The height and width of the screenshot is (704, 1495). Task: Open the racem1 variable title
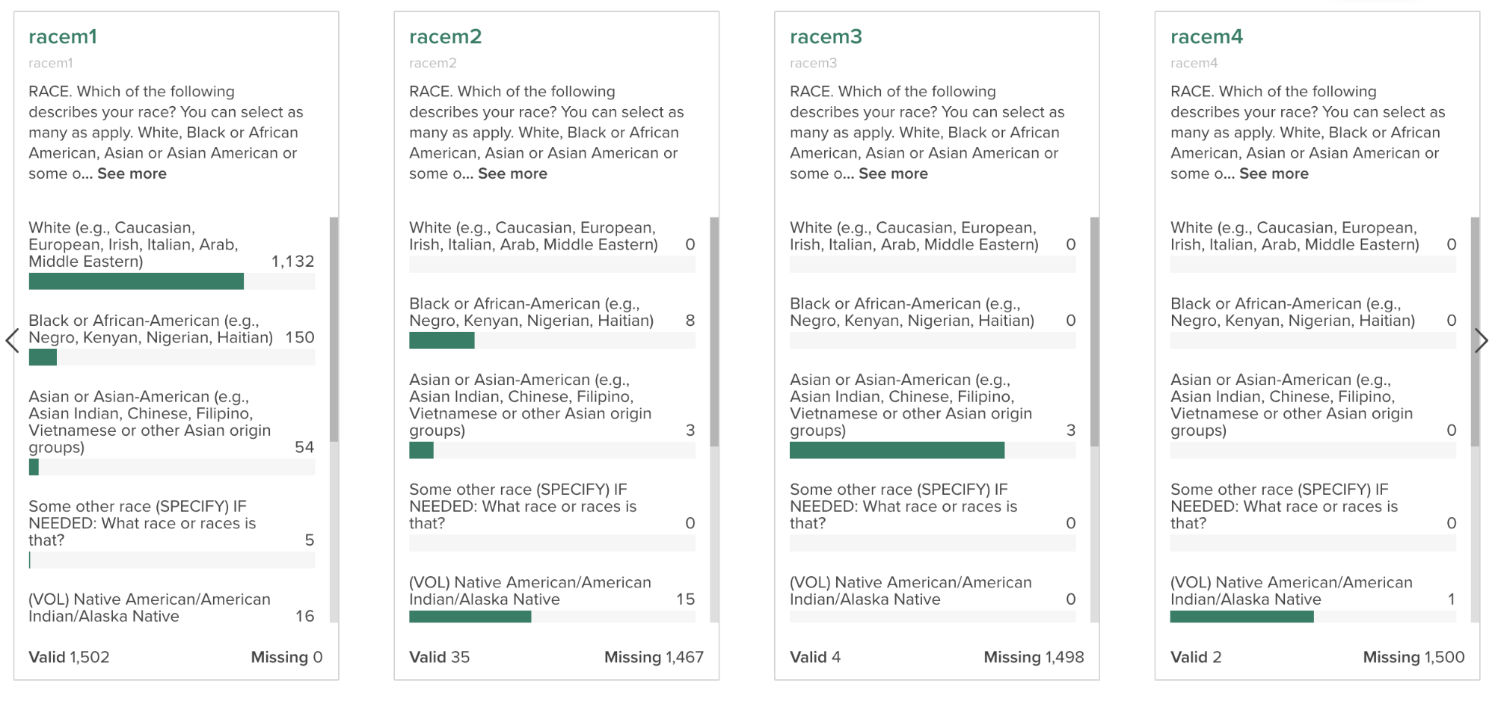click(x=63, y=37)
